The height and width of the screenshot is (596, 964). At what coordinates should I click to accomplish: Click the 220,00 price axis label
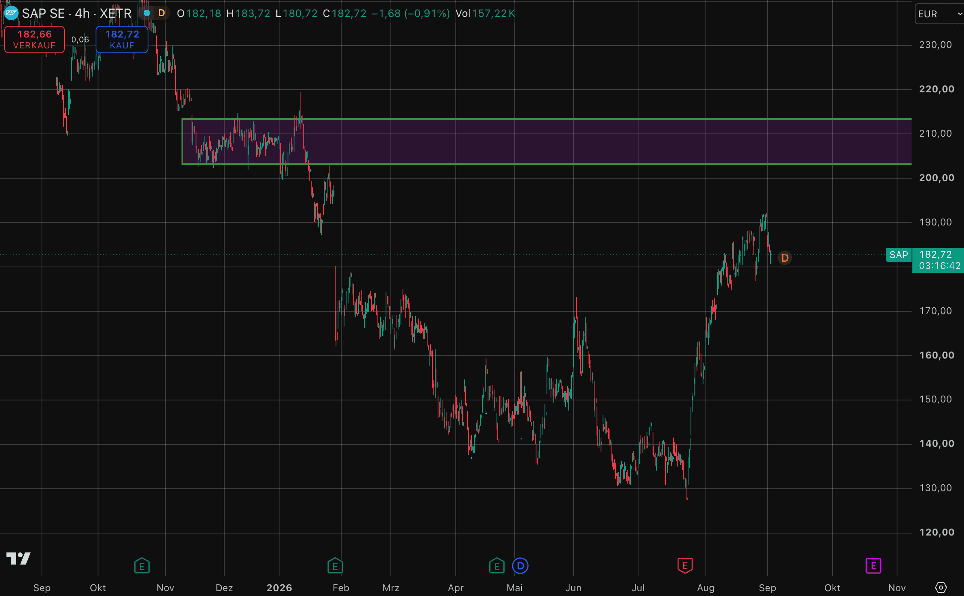(x=937, y=89)
